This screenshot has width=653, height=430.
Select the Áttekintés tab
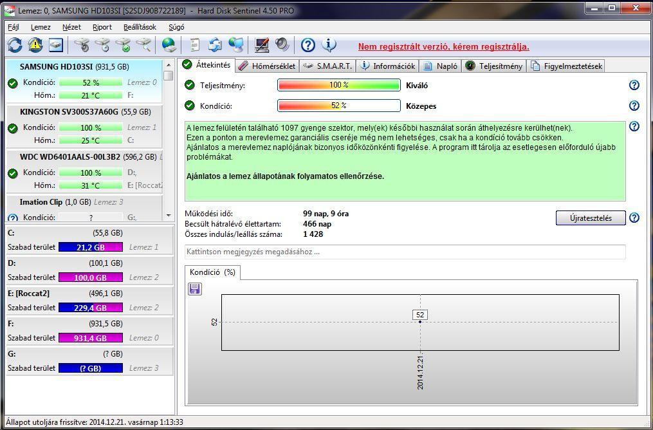click(207, 65)
